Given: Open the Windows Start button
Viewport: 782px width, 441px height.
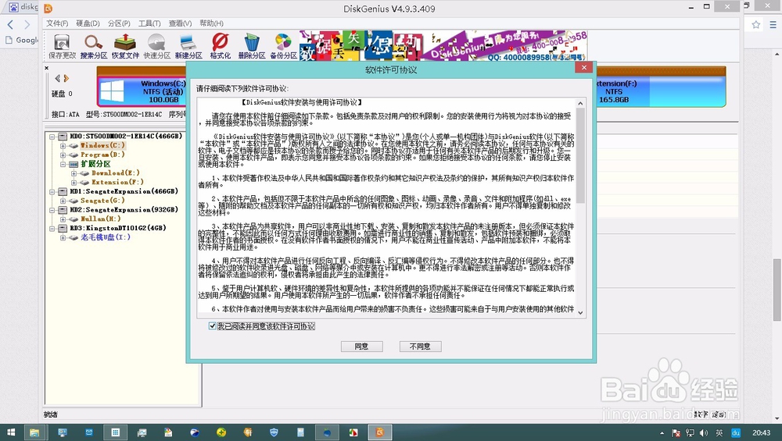Looking at the screenshot, I should click(10, 432).
